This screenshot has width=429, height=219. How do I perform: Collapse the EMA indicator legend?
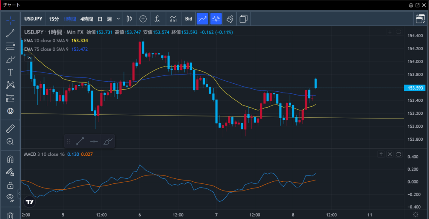[29, 57]
